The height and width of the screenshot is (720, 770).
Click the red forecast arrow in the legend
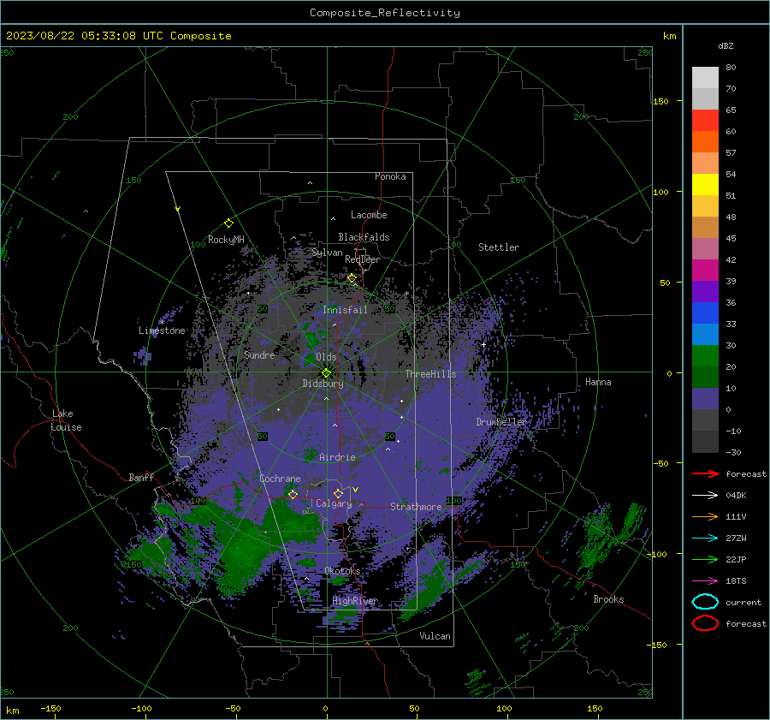(705, 473)
